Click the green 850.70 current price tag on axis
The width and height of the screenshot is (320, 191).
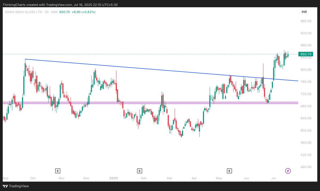pyautogui.click(x=306, y=54)
